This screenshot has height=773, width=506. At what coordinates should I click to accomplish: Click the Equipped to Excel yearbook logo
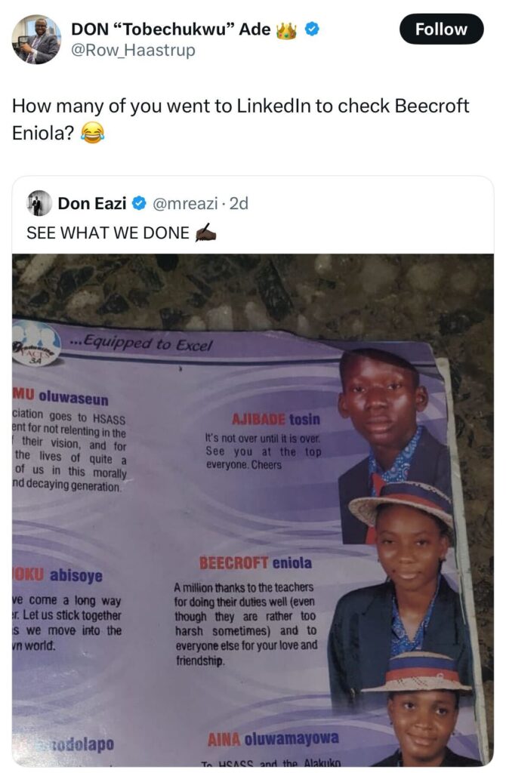35,343
